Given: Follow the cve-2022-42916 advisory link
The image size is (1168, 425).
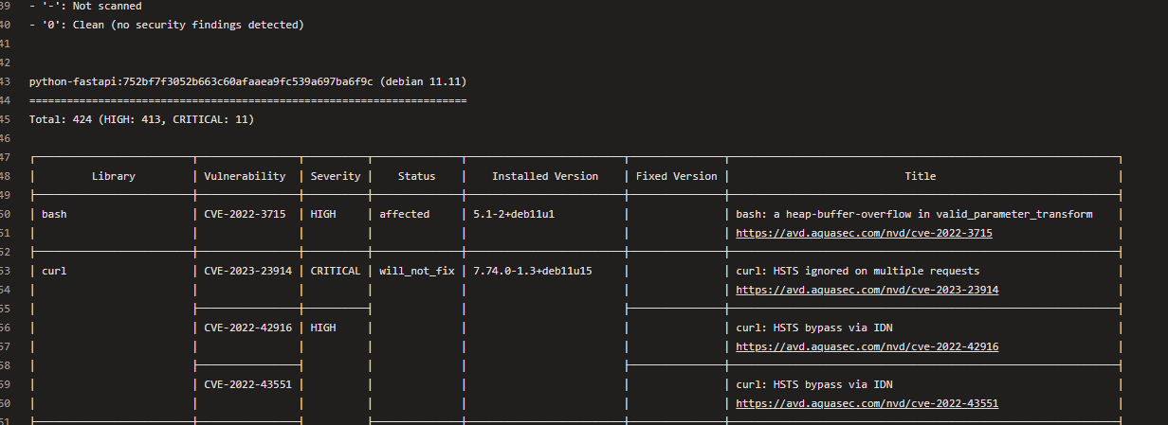Looking at the screenshot, I should tap(867, 346).
